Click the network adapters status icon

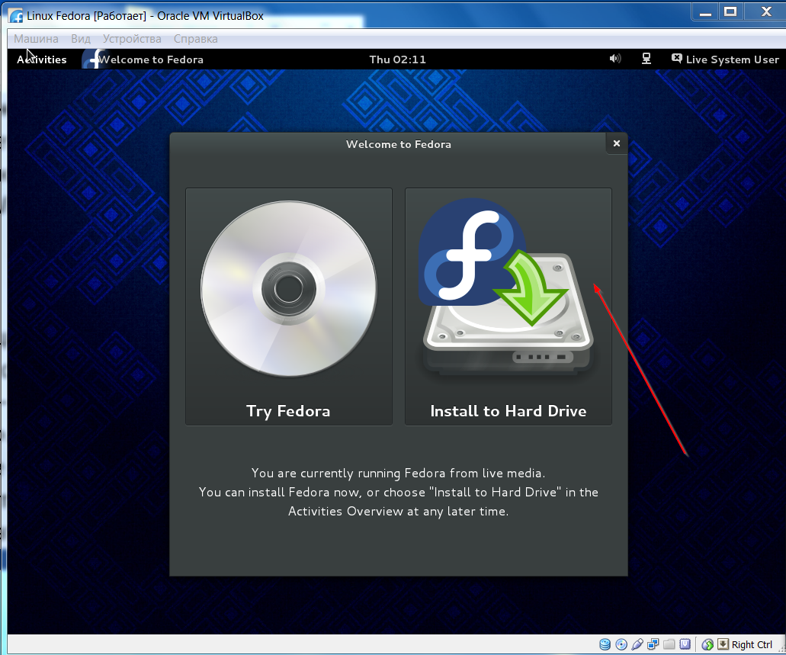coord(653,645)
